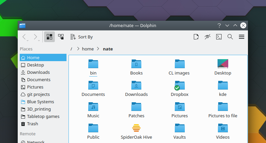Click the Dolphin title bar folder icon

(x=22, y=25)
